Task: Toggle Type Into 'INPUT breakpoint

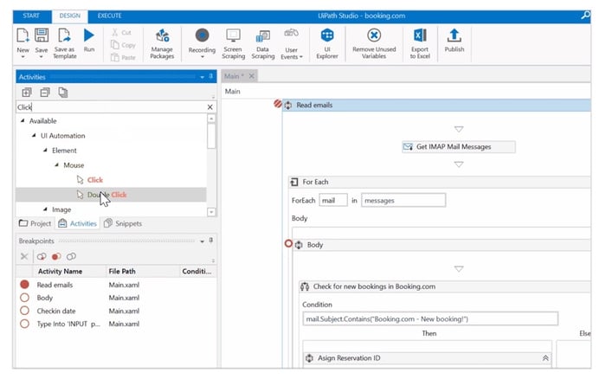Action: 24,324
